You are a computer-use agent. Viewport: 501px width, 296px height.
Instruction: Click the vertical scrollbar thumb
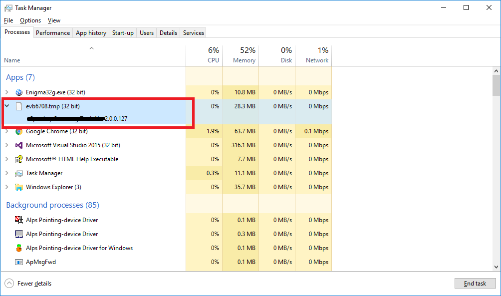[496, 85]
